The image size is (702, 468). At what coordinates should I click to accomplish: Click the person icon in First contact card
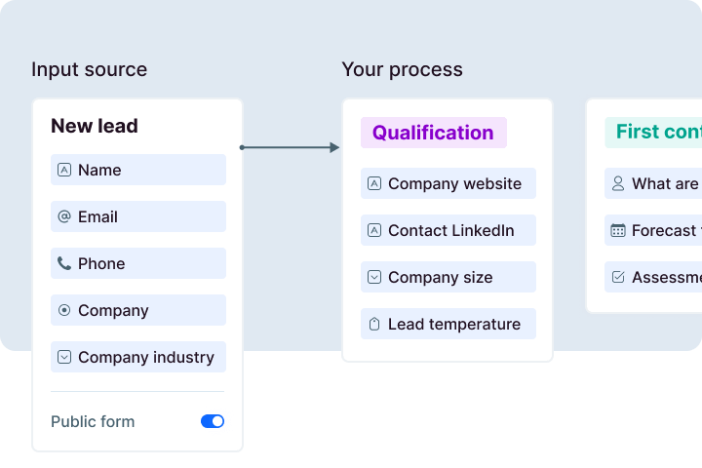click(x=618, y=183)
